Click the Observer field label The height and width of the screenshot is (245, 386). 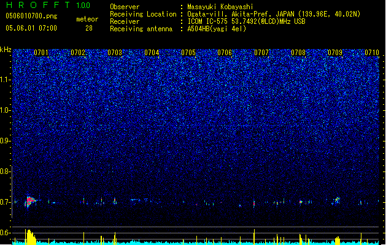tap(125, 7)
